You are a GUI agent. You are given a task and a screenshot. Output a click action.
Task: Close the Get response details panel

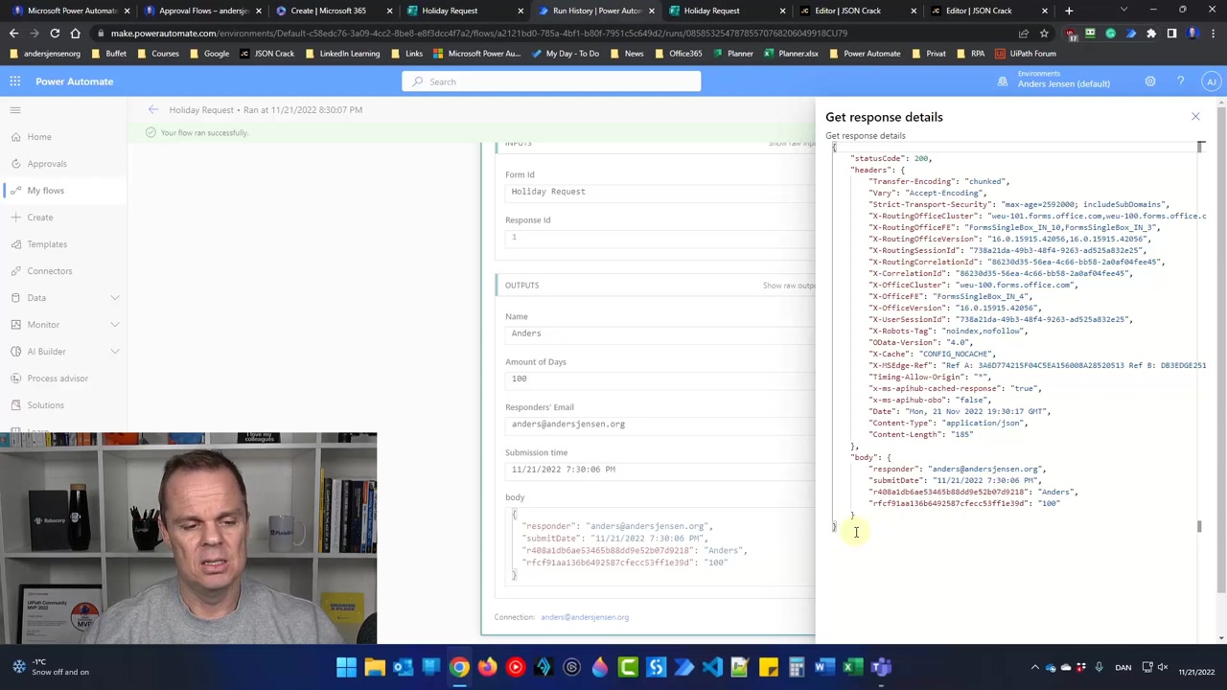[1194, 117]
